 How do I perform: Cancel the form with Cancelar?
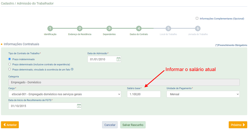tap(110, 125)
